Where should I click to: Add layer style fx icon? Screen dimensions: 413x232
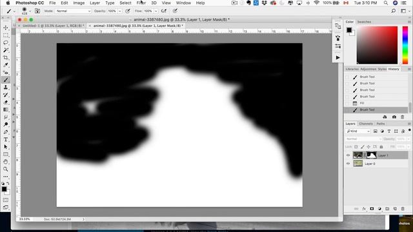point(364,209)
